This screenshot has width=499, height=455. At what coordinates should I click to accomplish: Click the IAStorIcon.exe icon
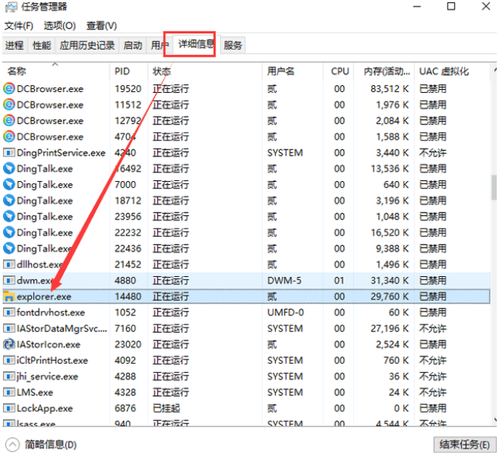tap(9, 344)
